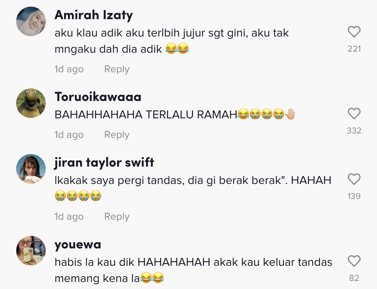Select the 221 like count

click(354, 49)
